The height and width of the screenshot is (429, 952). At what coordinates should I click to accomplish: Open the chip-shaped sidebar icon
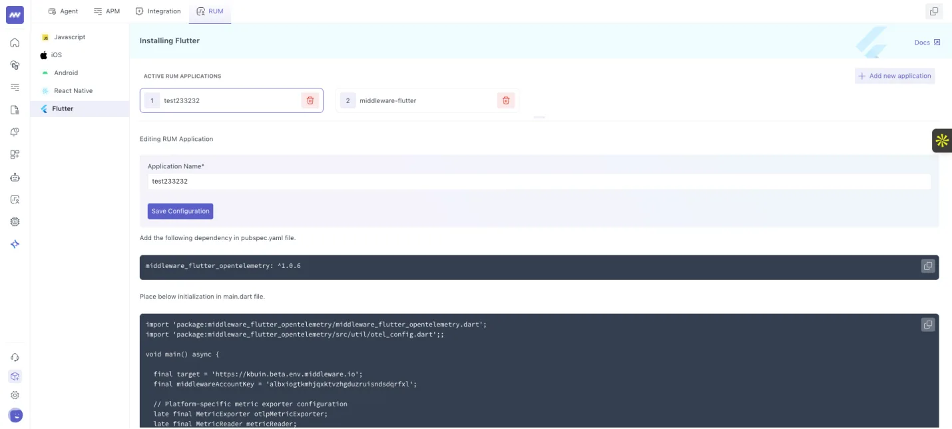[15, 221]
